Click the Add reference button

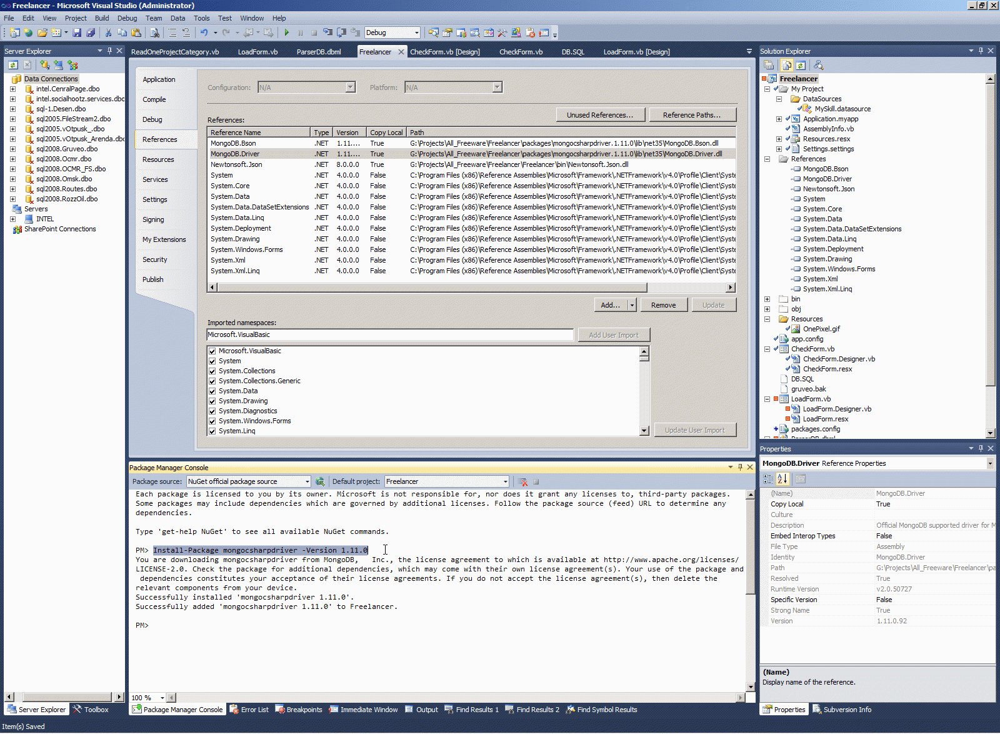610,305
